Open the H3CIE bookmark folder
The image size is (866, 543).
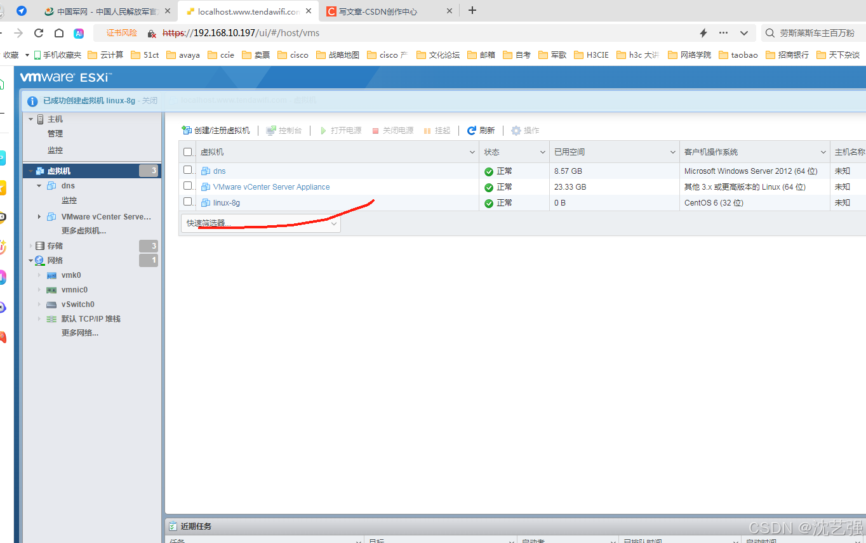click(x=592, y=55)
